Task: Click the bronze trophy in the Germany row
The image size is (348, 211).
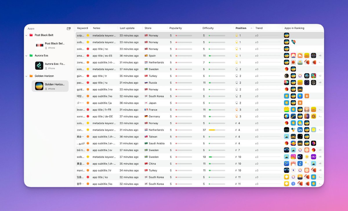Action: (x=237, y=116)
